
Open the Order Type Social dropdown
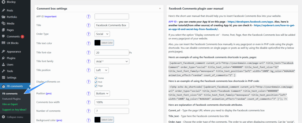tap(102, 34)
